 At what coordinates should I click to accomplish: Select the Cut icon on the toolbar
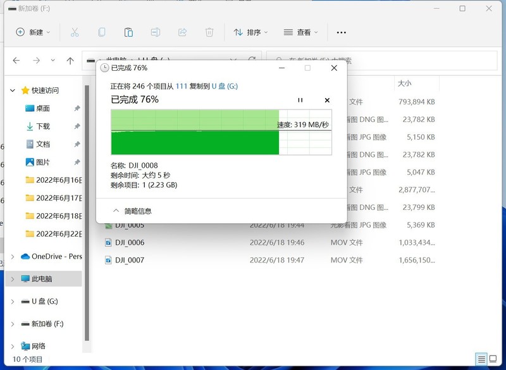point(74,32)
